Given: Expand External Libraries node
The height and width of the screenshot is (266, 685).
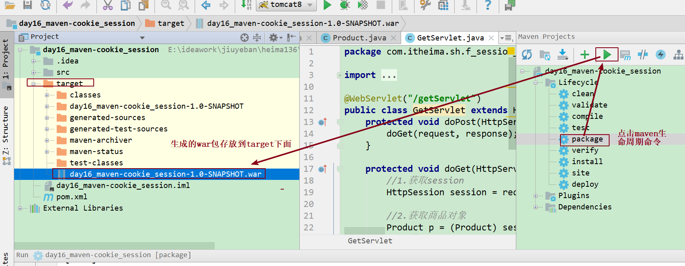Looking at the screenshot, I should (20, 208).
